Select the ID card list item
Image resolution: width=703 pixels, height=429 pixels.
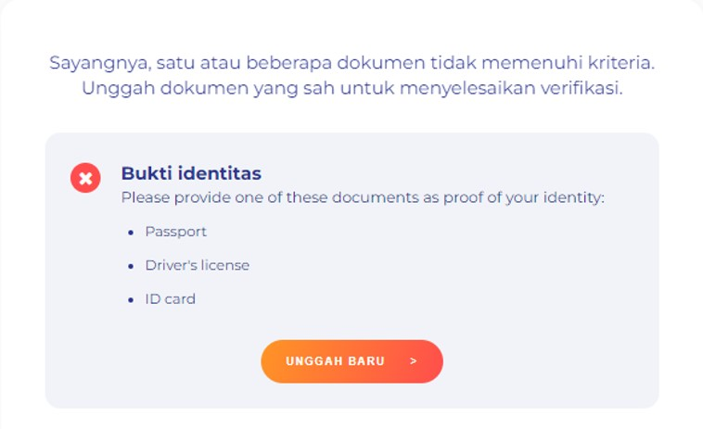(171, 298)
